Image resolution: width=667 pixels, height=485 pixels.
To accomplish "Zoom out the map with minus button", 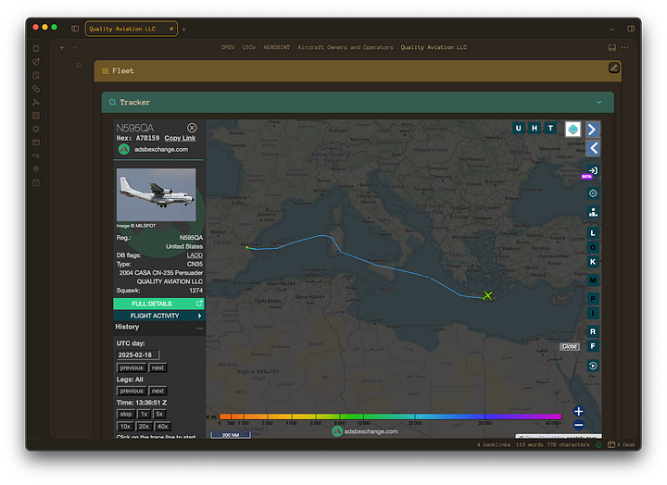I will click(578, 425).
